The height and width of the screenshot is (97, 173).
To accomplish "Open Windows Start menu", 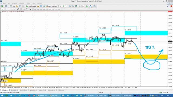I will coord(2,95).
